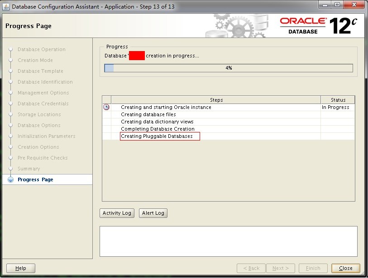The image size is (368, 278).
Task: Click the Steps column header
Action: (216, 100)
